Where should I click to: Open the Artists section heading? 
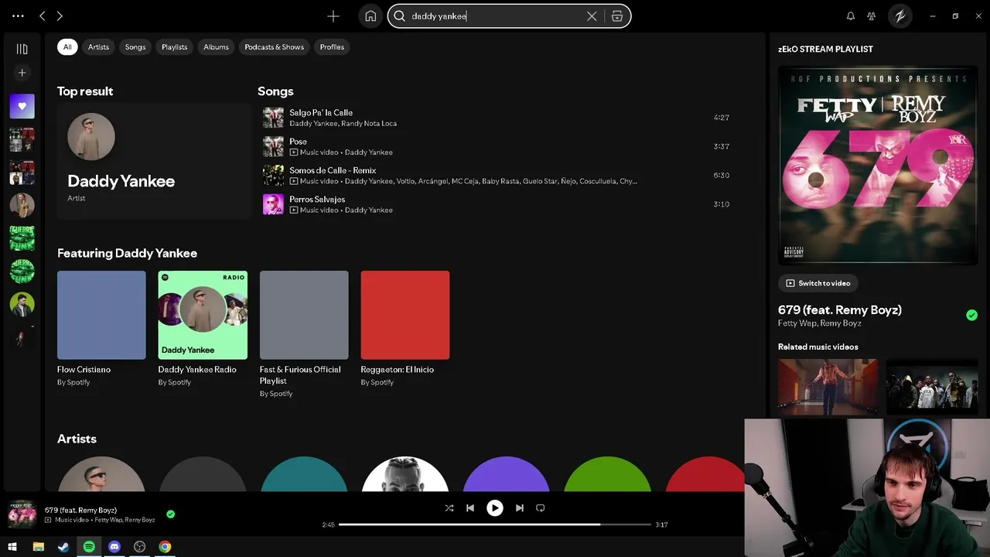(x=77, y=439)
